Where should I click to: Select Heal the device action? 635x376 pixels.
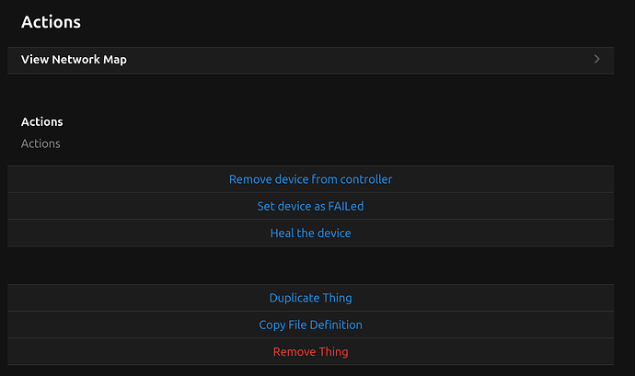click(x=310, y=234)
